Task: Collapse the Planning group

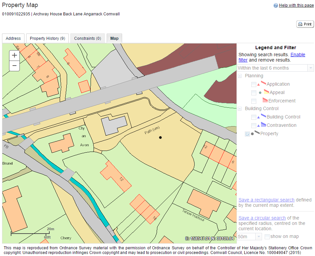Action: (x=240, y=76)
